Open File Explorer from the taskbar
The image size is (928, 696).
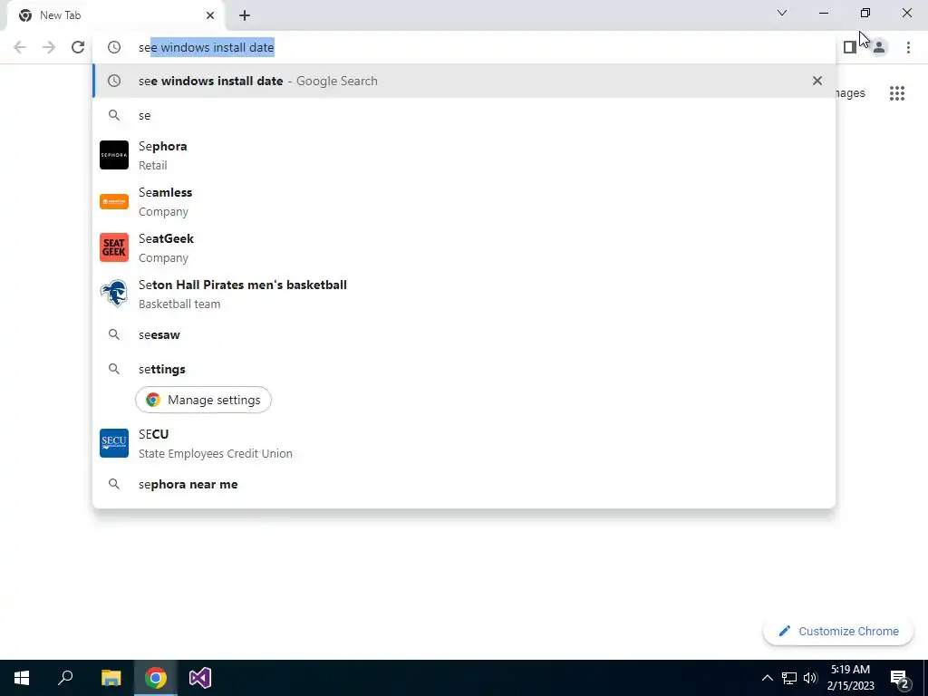[x=111, y=678]
